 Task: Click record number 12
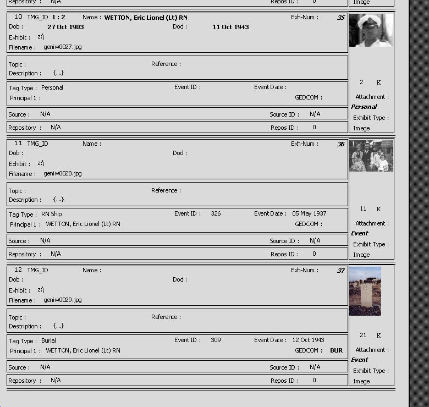click(x=18, y=269)
